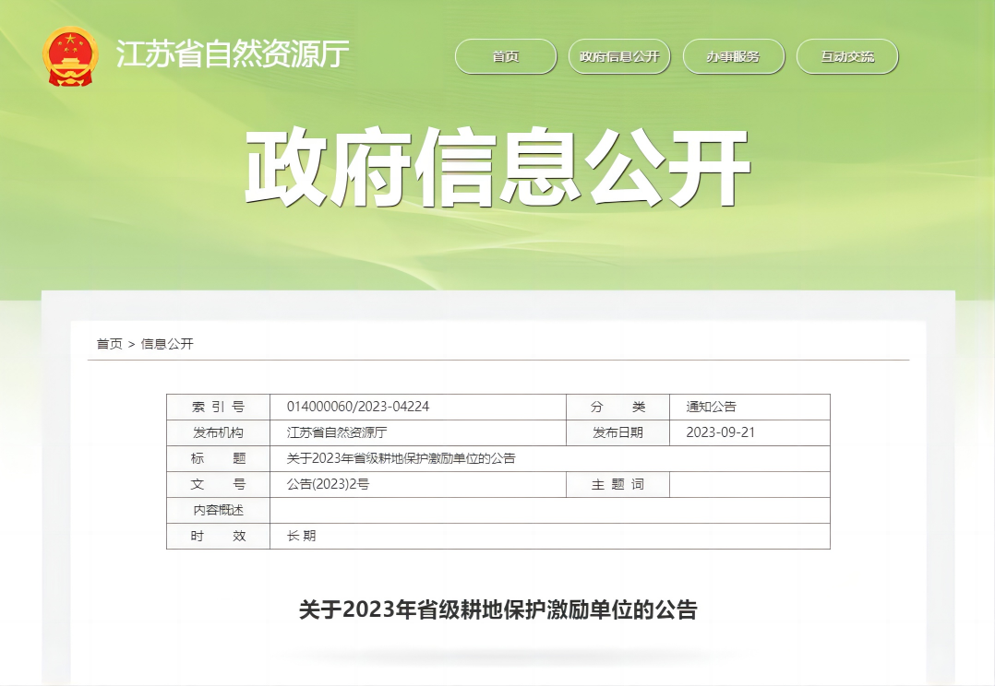Click the 江苏省自然资源厅 site title
This screenshot has height=686, width=995.
(232, 55)
